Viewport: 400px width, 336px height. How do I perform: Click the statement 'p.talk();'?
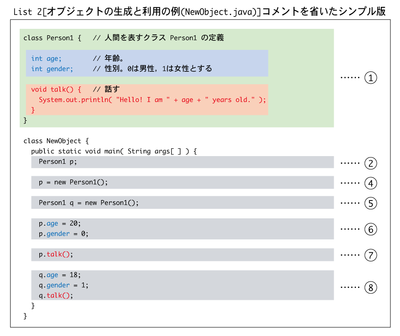click(x=56, y=255)
